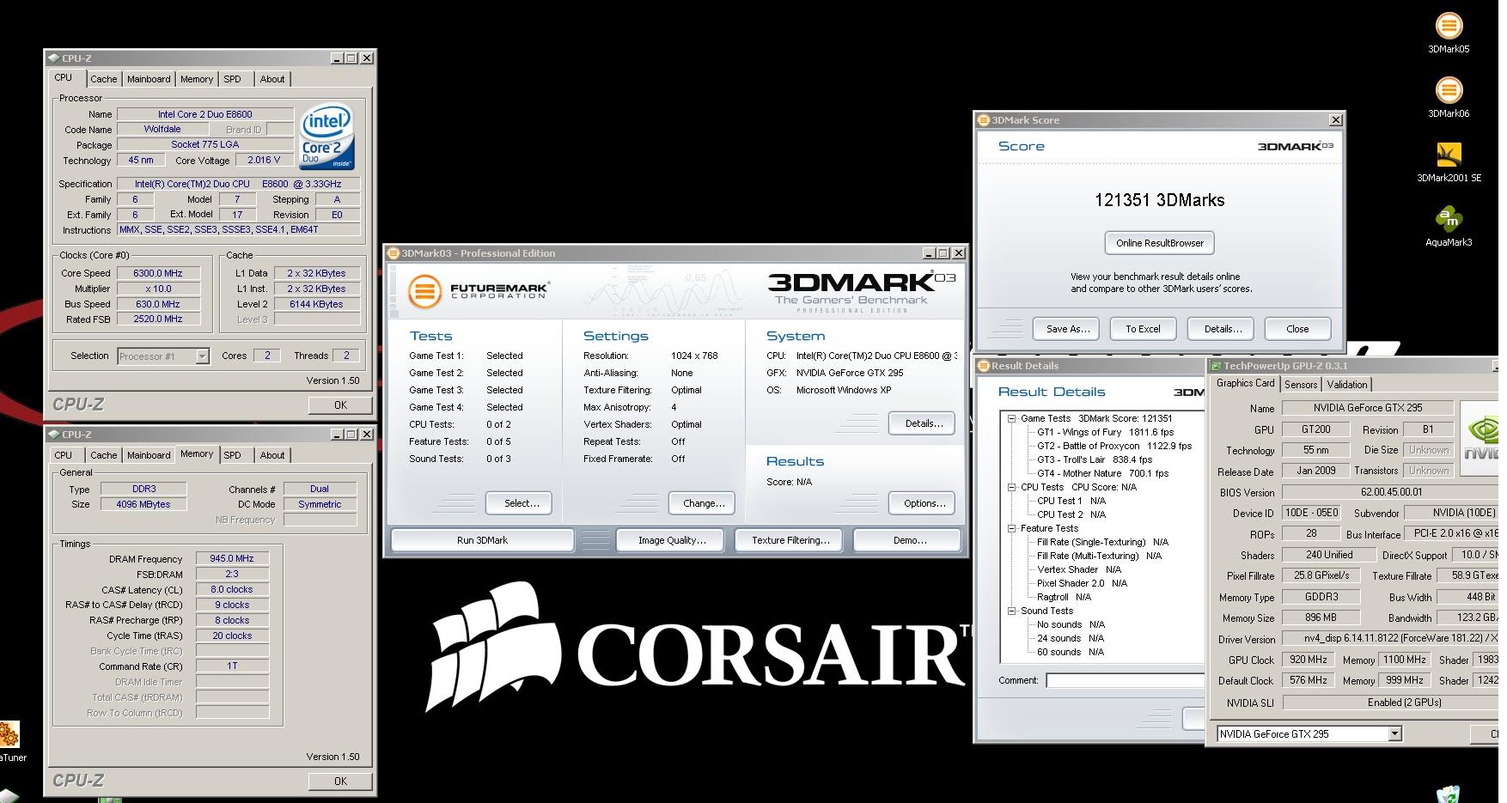This screenshot has width=1507, height=803.
Task: Click the GPU-Z title bar icon
Action: coord(1216,366)
